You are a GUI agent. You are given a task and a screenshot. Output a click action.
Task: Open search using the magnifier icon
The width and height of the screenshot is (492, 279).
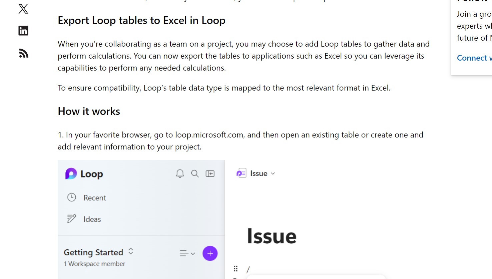(195, 173)
